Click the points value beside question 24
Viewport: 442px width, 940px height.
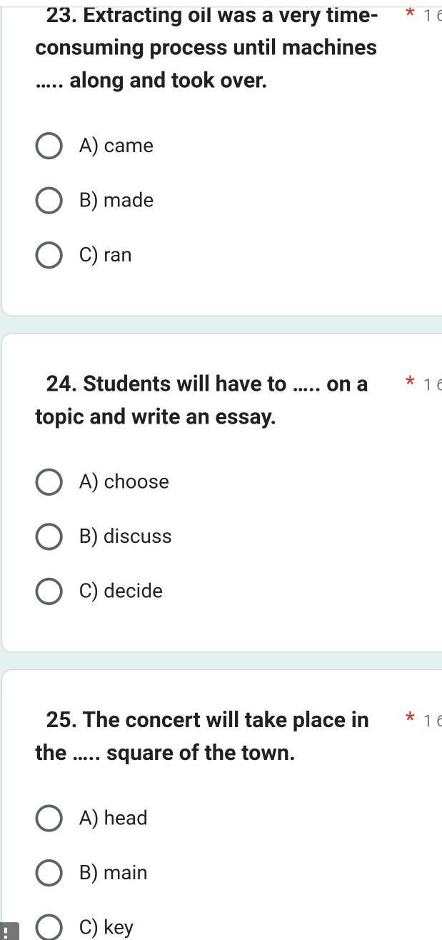point(432,385)
